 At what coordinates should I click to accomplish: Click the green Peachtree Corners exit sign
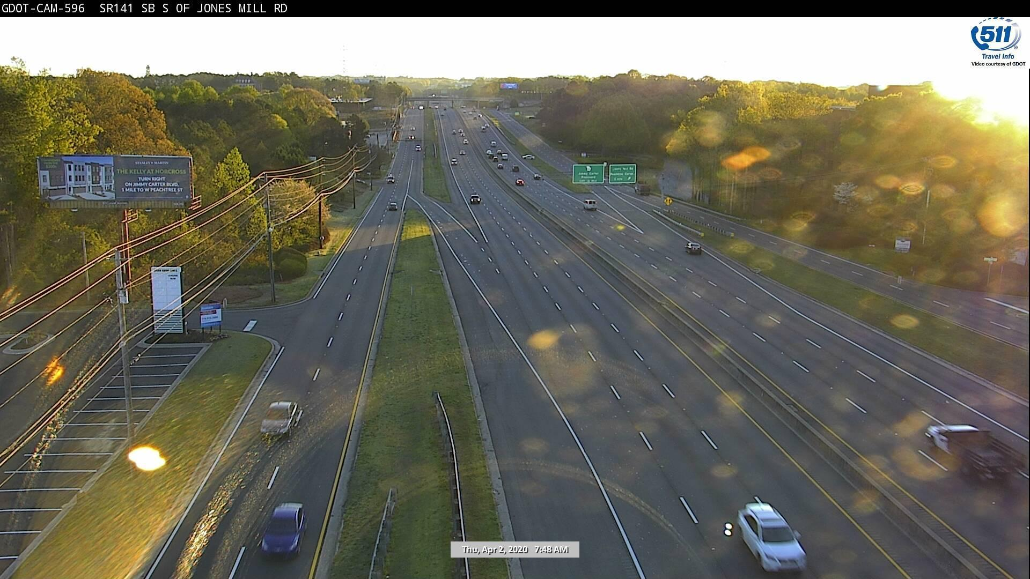pyautogui.click(x=622, y=174)
